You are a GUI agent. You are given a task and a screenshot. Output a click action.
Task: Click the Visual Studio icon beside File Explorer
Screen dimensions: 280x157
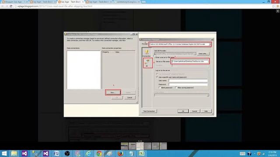pos(24,154)
